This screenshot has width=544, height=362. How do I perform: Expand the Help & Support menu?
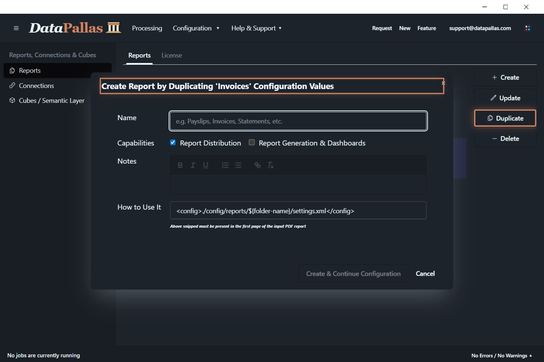(256, 28)
